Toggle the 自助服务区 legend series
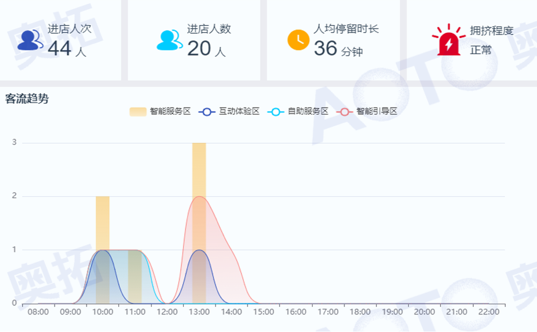The height and width of the screenshot is (332, 537). tap(298, 112)
